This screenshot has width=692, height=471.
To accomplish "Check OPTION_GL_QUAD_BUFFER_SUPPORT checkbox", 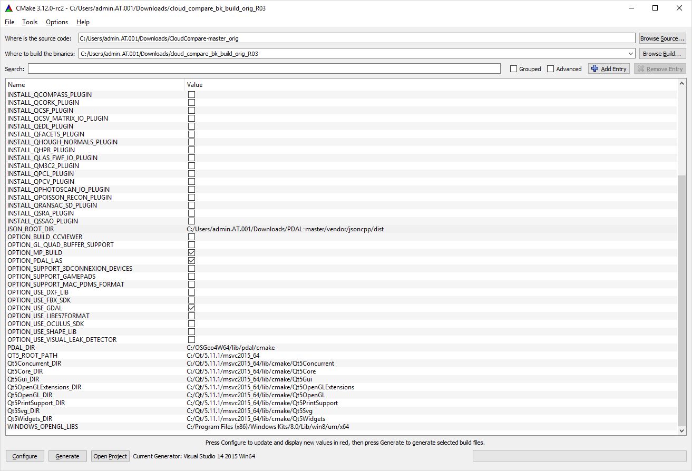I will [x=191, y=245].
